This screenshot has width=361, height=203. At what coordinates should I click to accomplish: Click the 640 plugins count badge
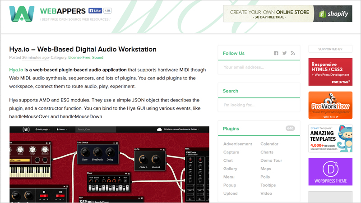click(290, 129)
